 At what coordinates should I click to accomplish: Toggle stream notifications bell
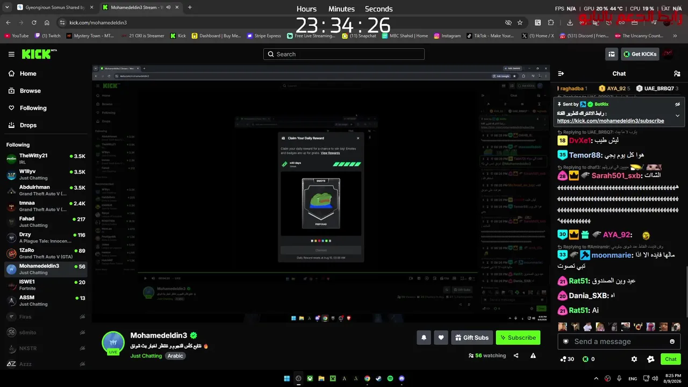pos(424,338)
